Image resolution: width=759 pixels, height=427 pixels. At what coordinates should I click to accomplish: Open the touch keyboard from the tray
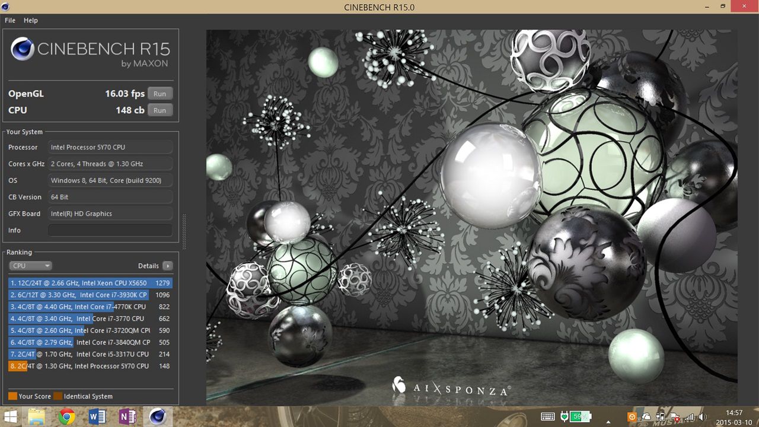point(548,417)
